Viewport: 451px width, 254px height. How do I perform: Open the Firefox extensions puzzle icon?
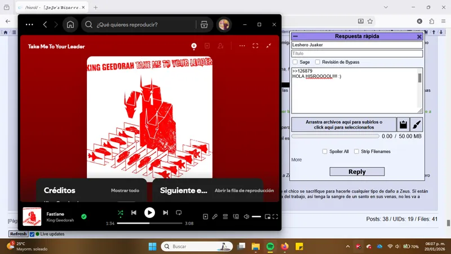tap(431, 21)
